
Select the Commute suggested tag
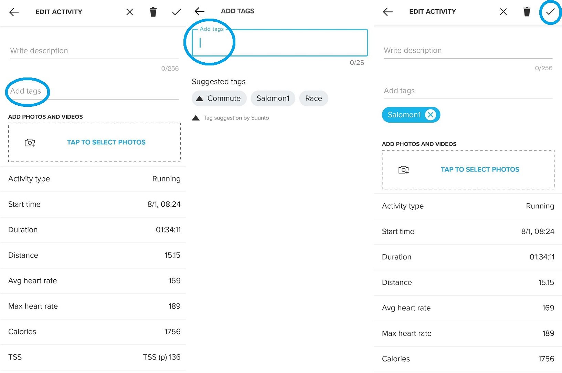tap(219, 99)
